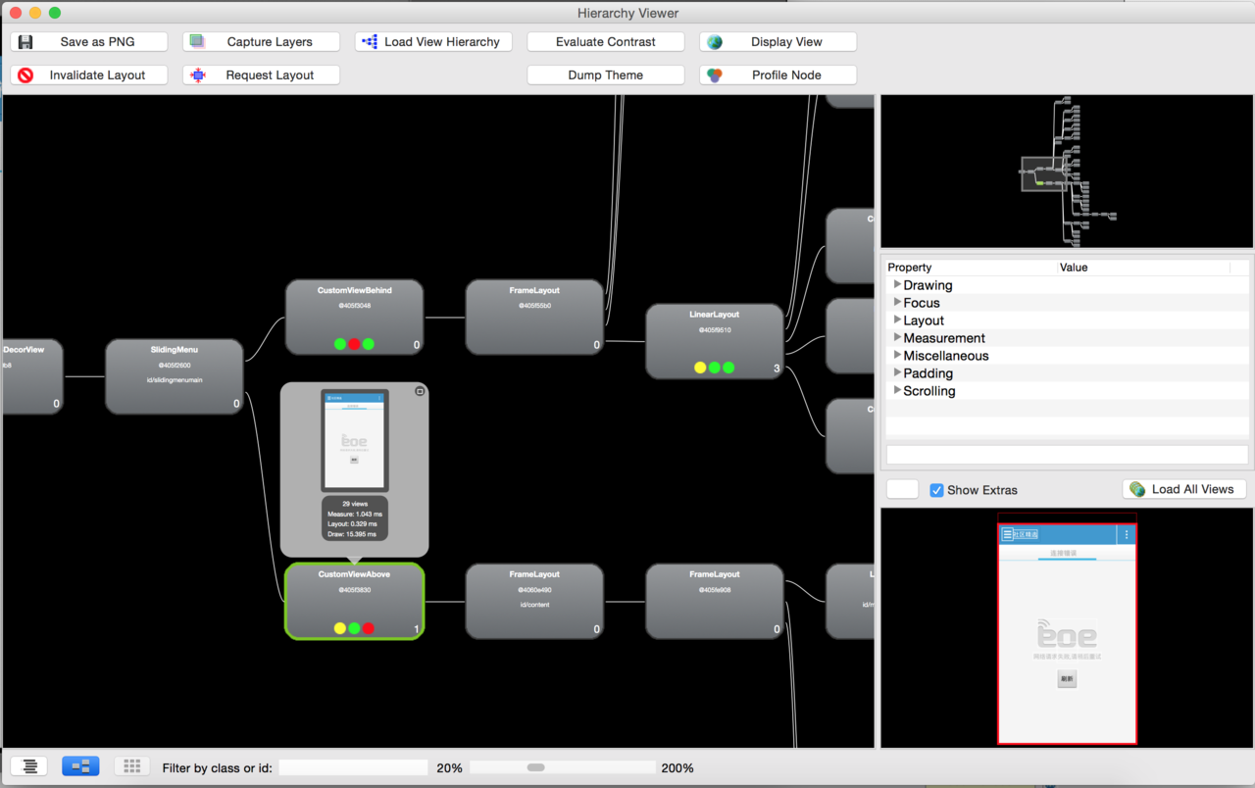Click red indicator dot on CustomViewBehind
This screenshot has height=788, width=1255.
[x=354, y=344]
